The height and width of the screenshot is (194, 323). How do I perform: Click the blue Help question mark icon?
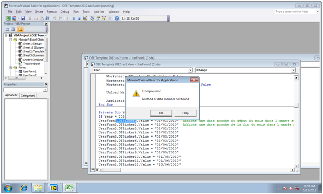(x=117, y=18)
